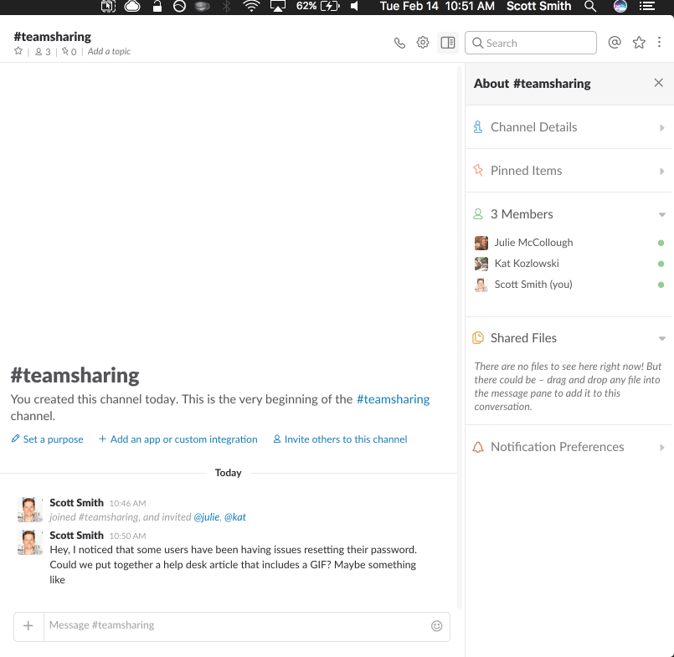Image resolution: width=674 pixels, height=657 pixels.
Task: Click the battery 62% indicator
Action: point(318,7)
